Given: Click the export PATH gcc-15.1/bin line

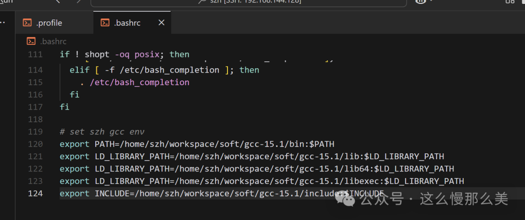Looking at the screenshot, I should point(197,145).
